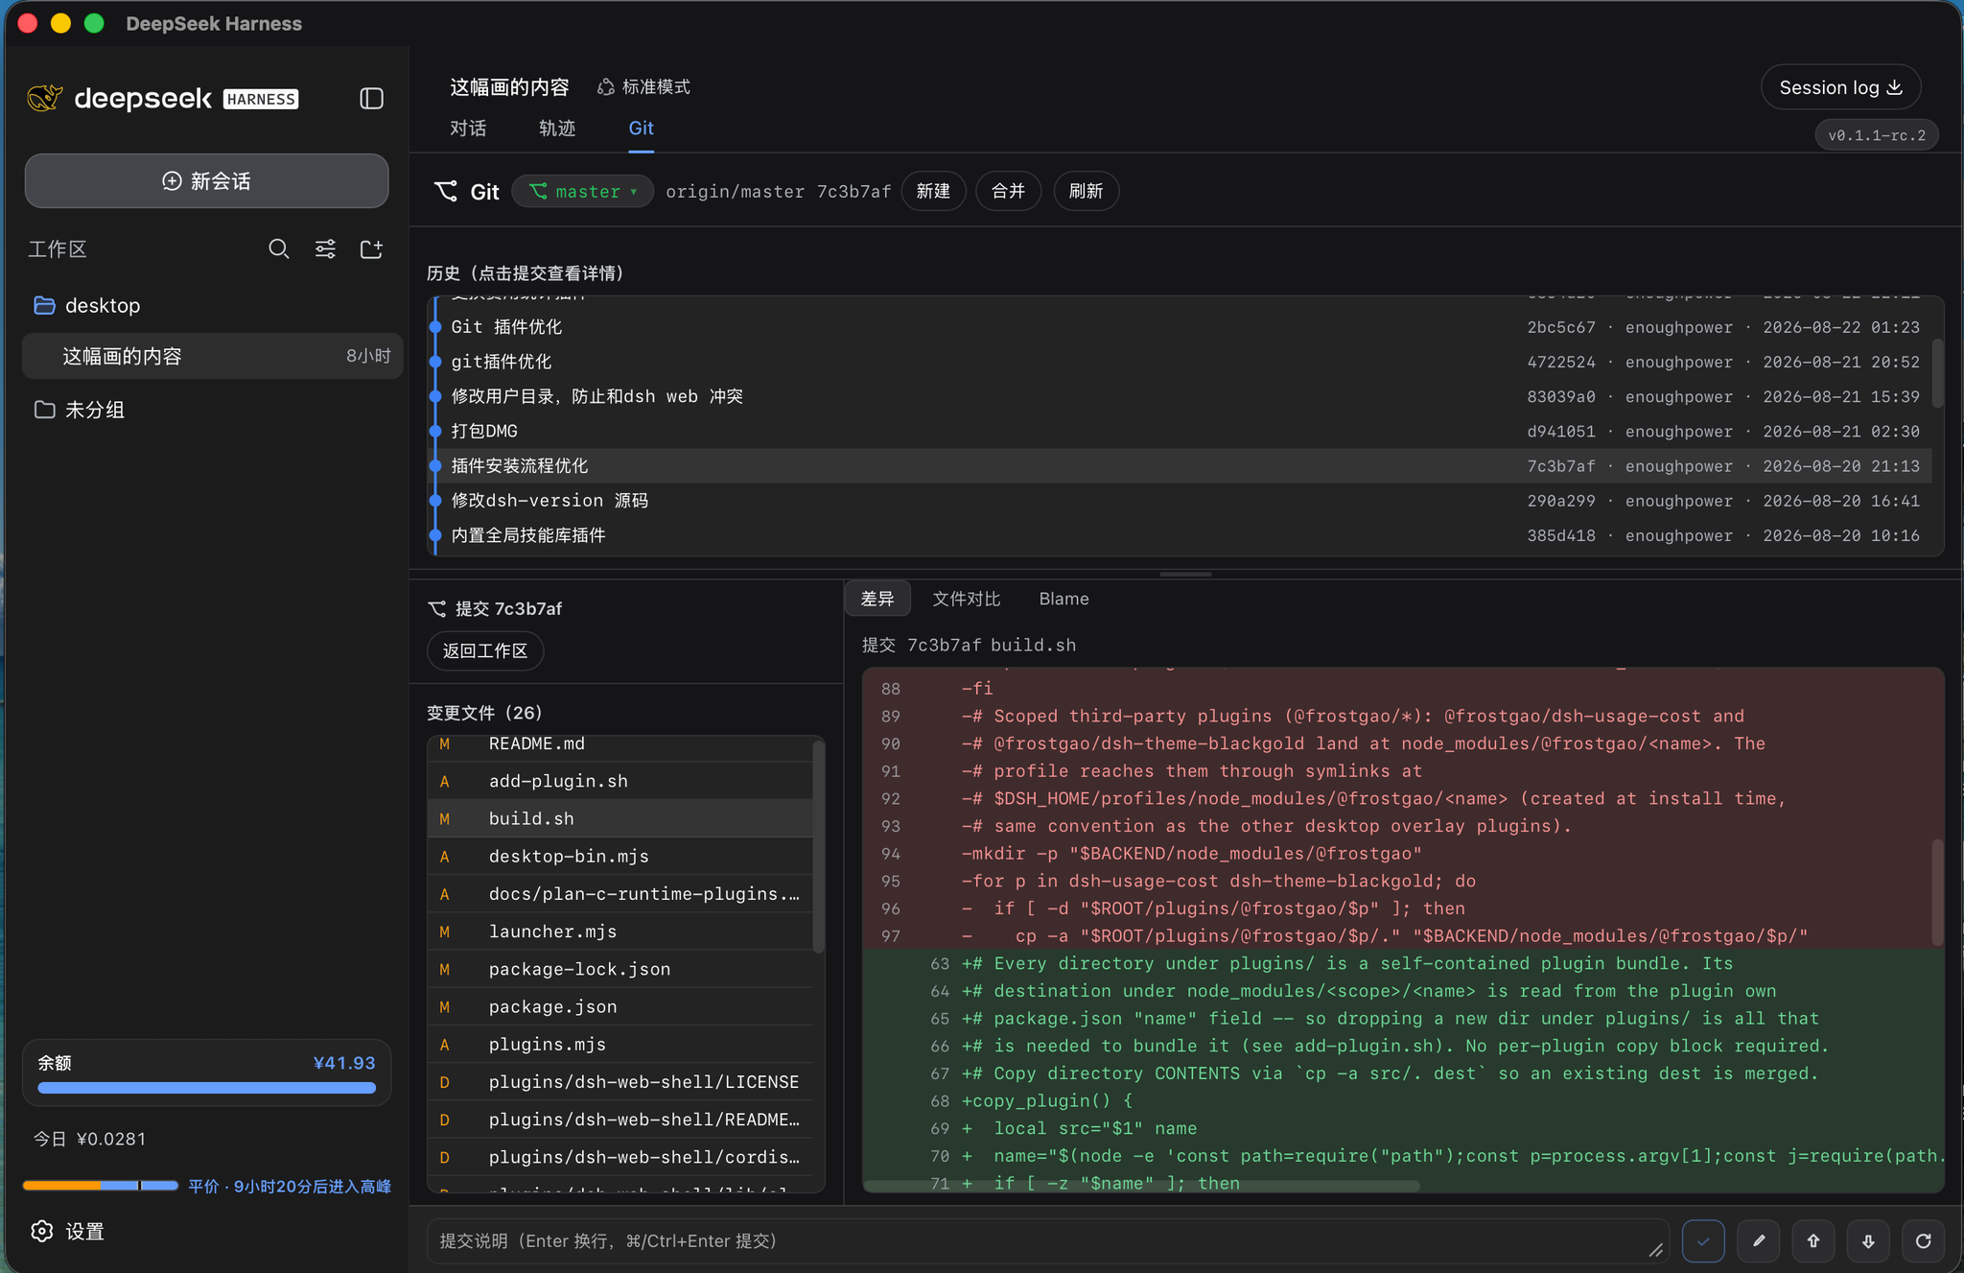Screen dimensions: 1964x1273
Task: Switch to the 对话 tab
Action: tap(468, 129)
